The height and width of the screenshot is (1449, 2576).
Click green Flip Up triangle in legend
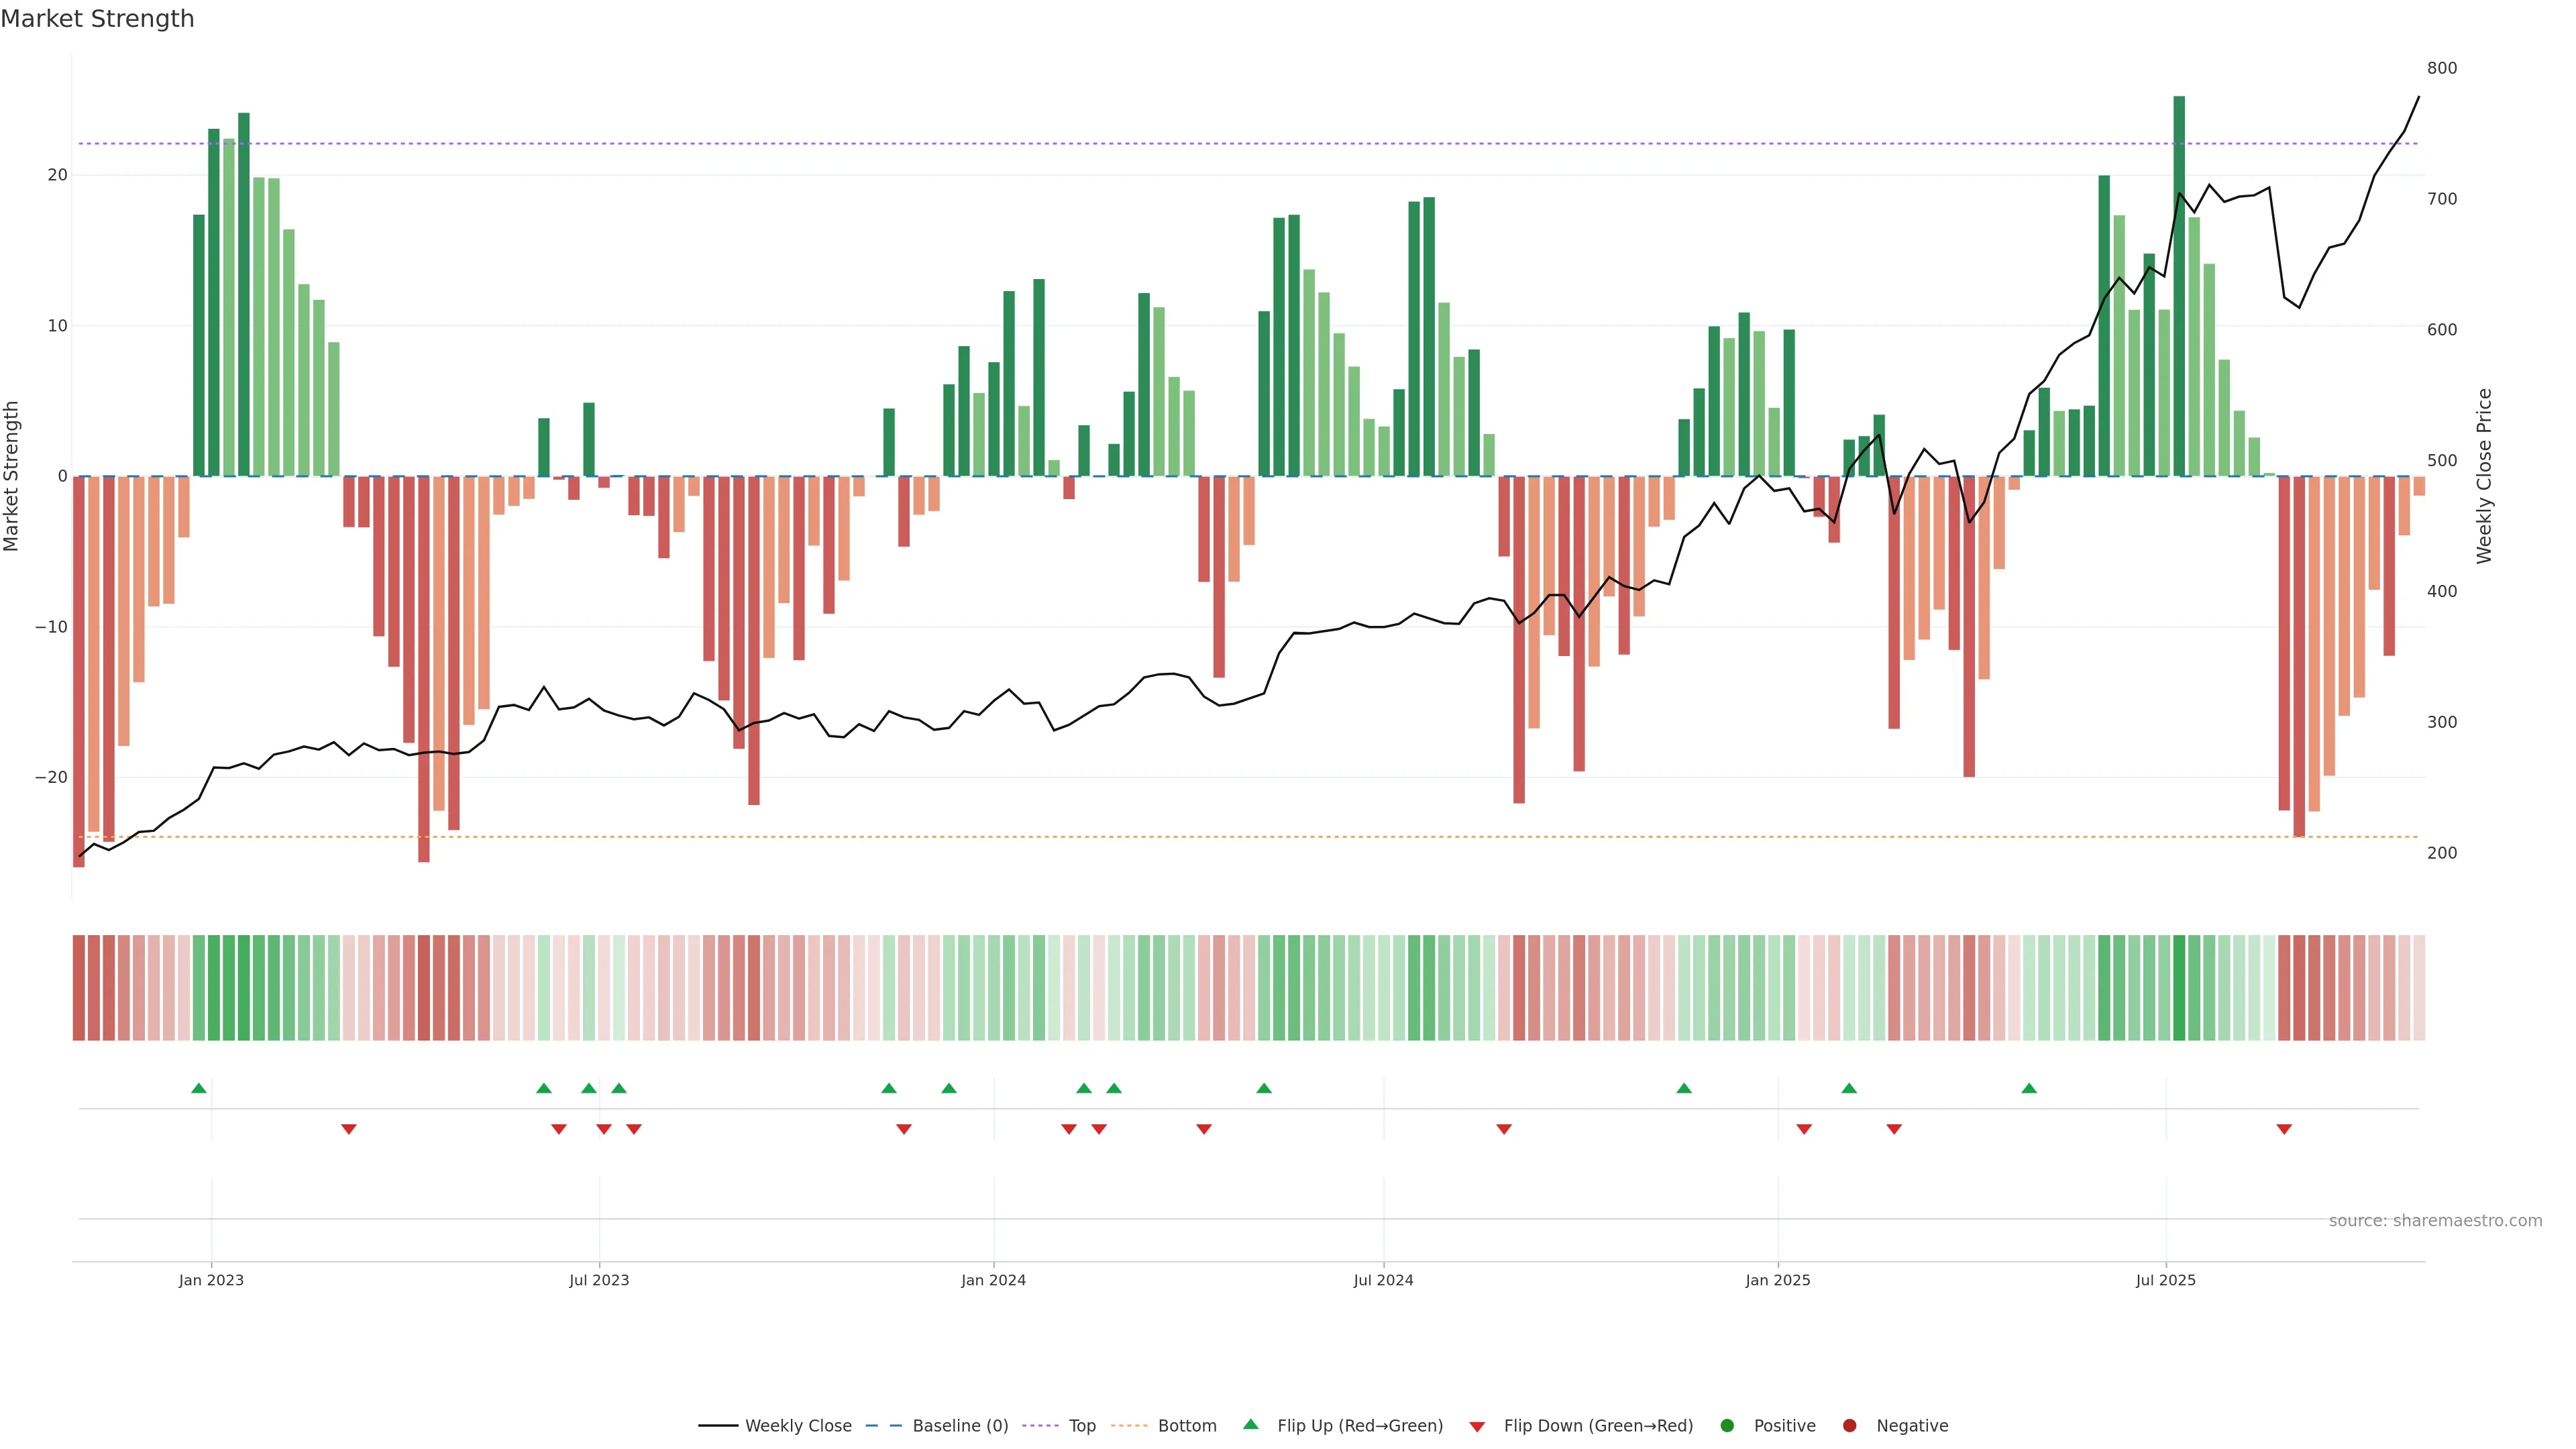point(1250,1425)
